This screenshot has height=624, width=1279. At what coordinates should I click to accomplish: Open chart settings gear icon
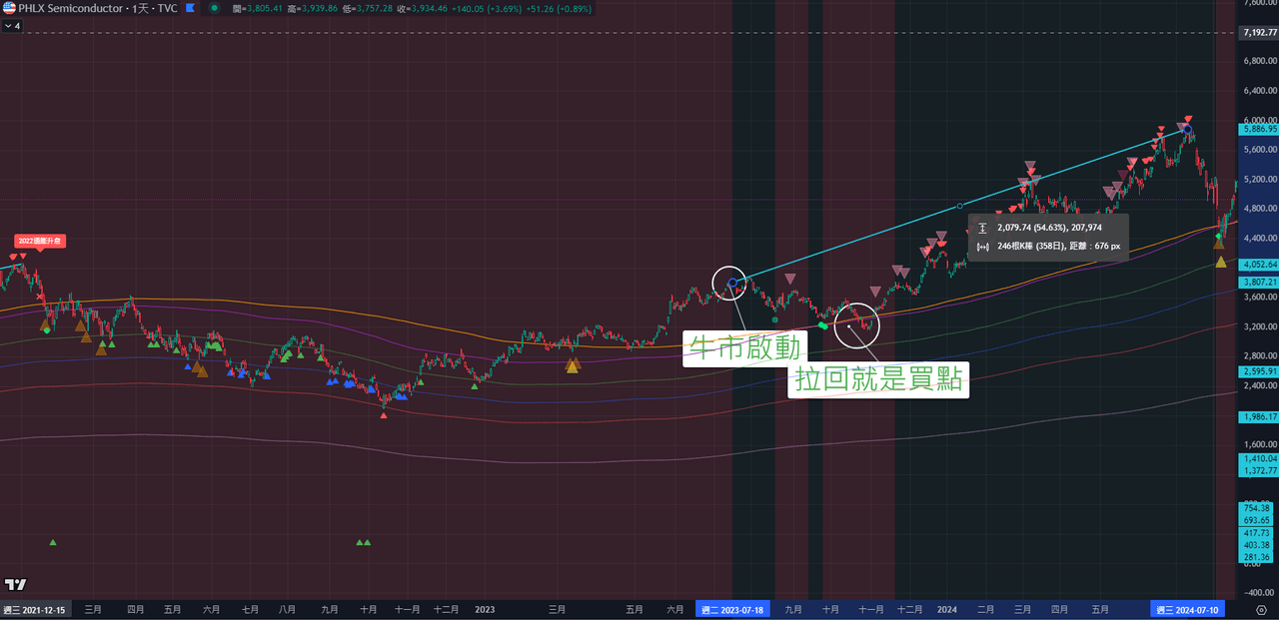pyautogui.click(x=1261, y=610)
